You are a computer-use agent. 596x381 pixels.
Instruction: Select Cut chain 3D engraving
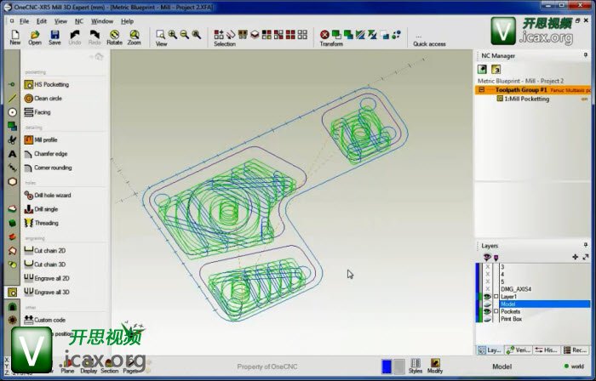(x=45, y=264)
